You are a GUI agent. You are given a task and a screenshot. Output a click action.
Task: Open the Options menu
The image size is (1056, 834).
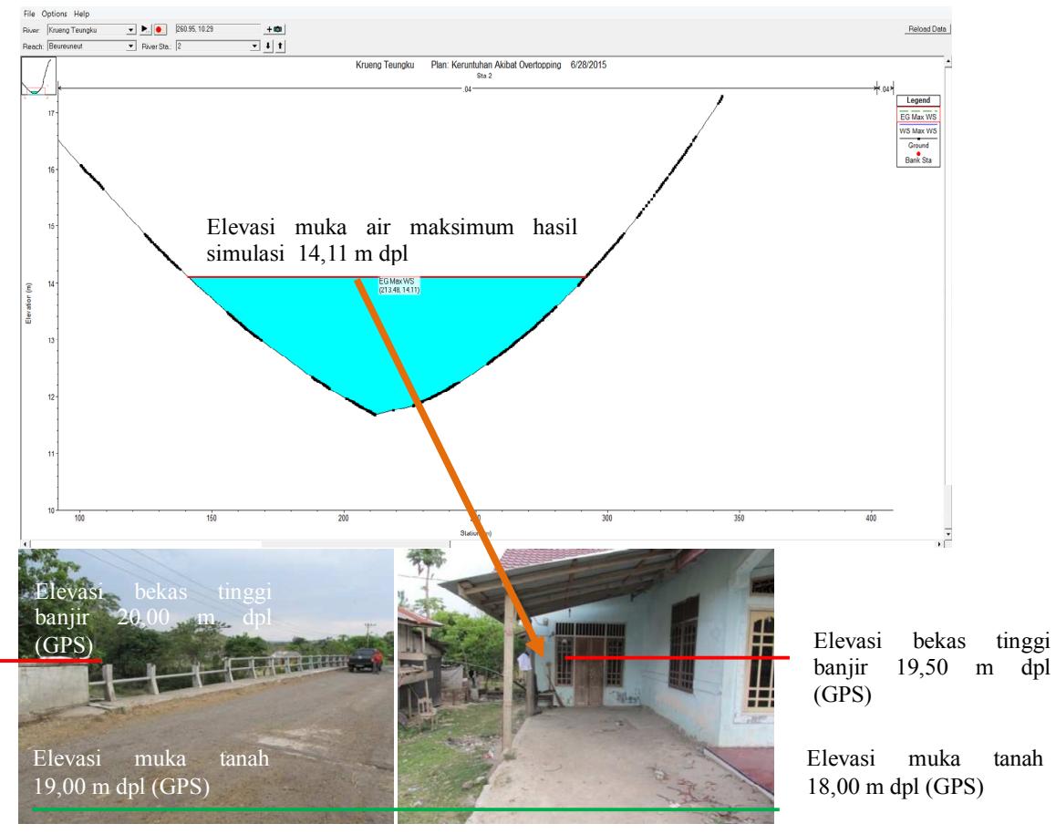[54, 14]
